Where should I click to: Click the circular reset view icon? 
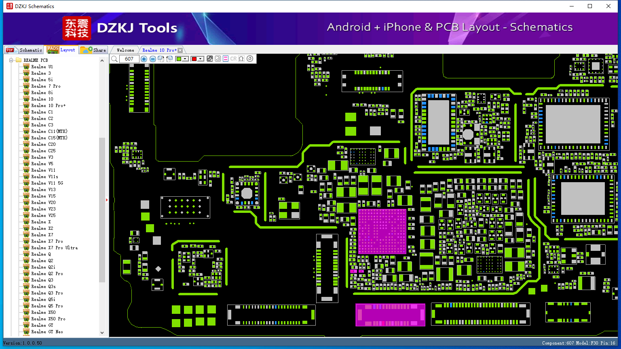pyautogui.click(x=250, y=59)
